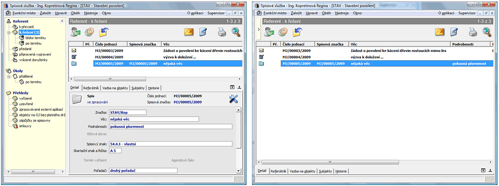Click the magnifier search icon in left window toolbar
This screenshot has width=499, height=186.
pyautogui.click(x=236, y=32)
